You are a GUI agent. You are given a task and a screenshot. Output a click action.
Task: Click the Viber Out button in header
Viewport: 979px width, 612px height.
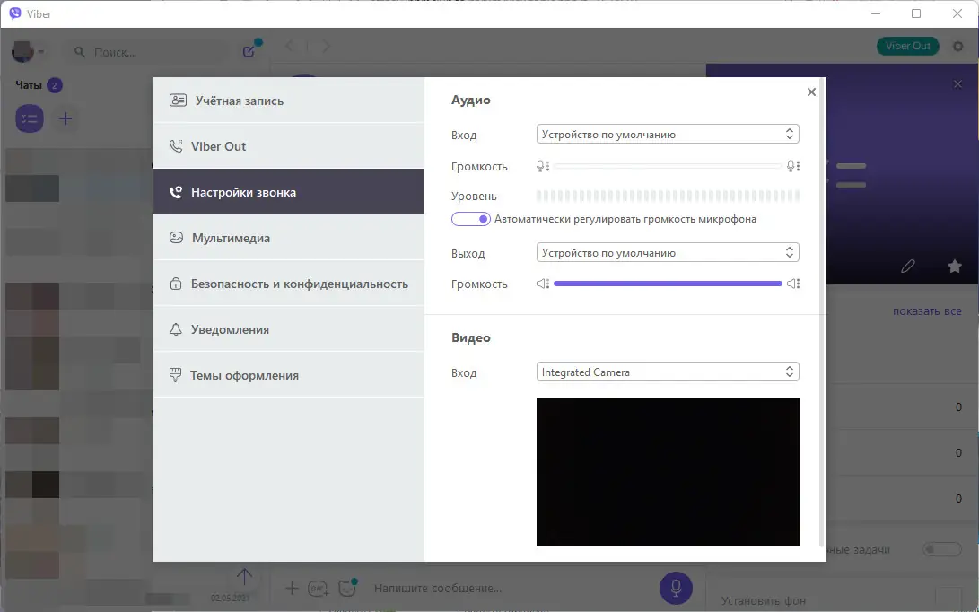pos(908,46)
